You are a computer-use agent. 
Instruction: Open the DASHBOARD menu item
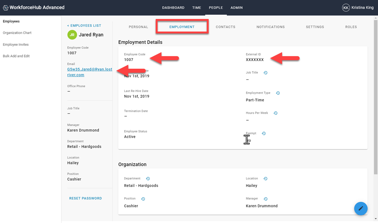coord(173,8)
